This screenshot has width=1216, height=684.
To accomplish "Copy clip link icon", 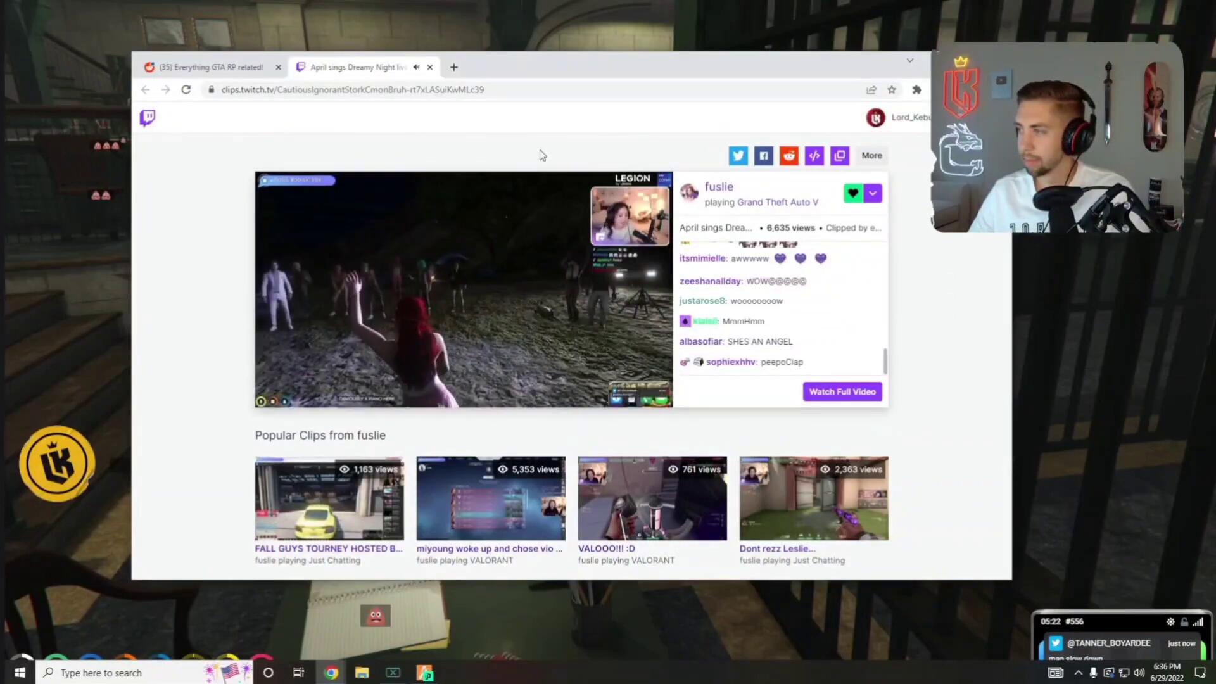I will [839, 155].
